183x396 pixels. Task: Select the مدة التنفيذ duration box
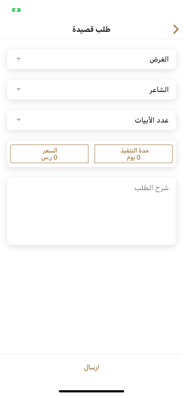pyautogui.click(x=134, y=154)
